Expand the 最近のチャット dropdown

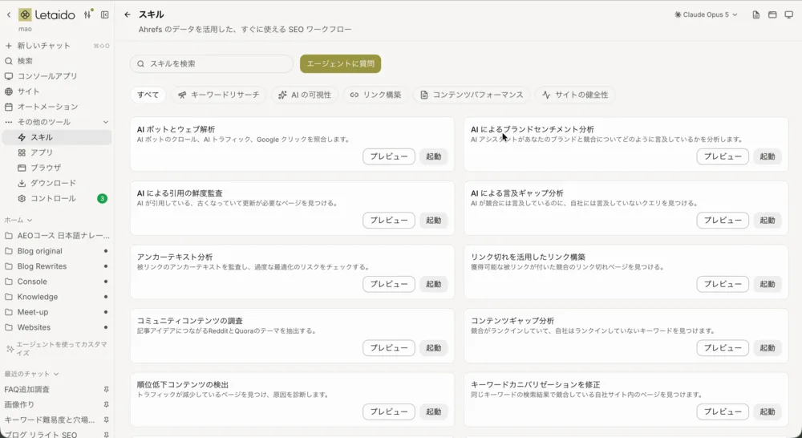[x=32, y=374]
